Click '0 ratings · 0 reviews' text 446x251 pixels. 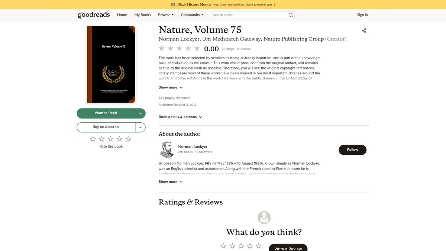click(x=236, y=49)
